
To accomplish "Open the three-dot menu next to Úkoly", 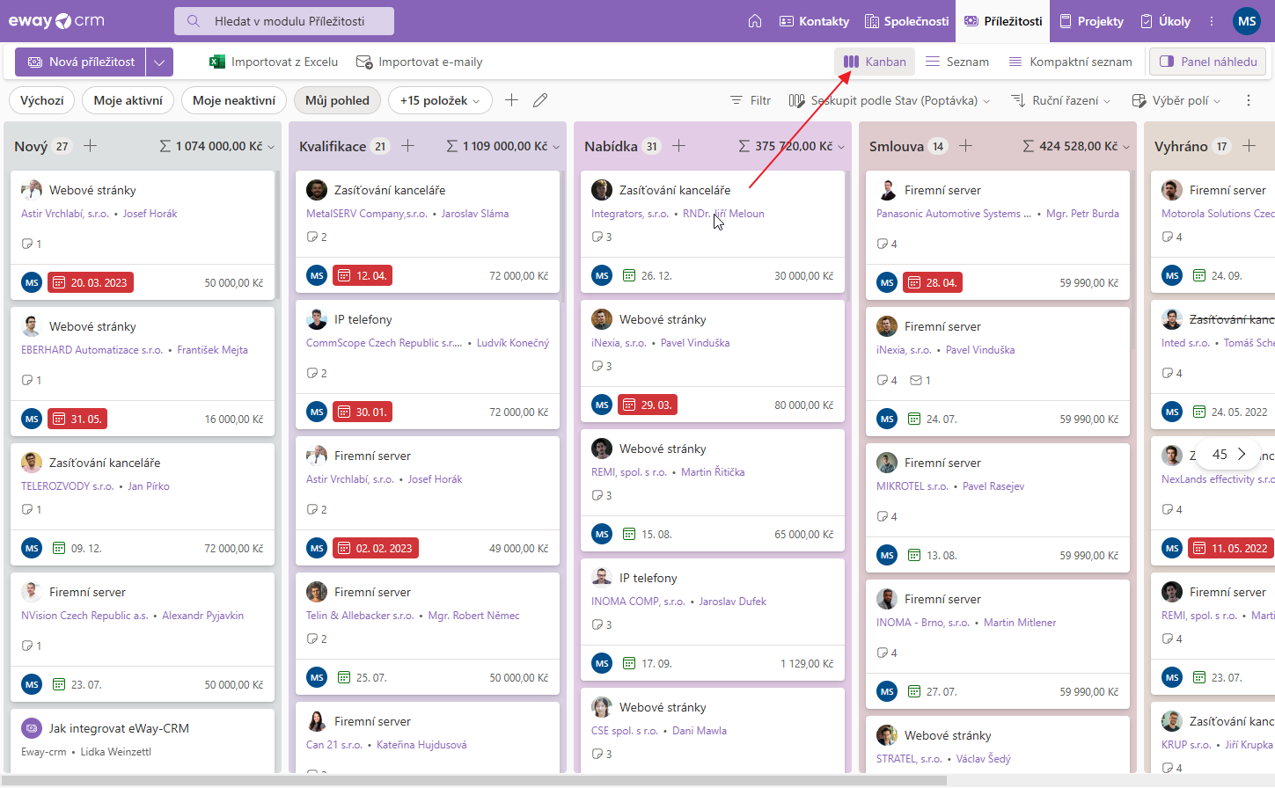I will 1212,21.
